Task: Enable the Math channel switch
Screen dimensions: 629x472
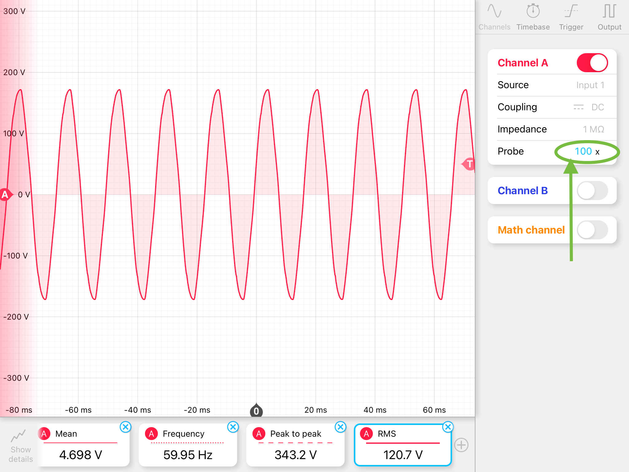Action: (x=592, y=230)
